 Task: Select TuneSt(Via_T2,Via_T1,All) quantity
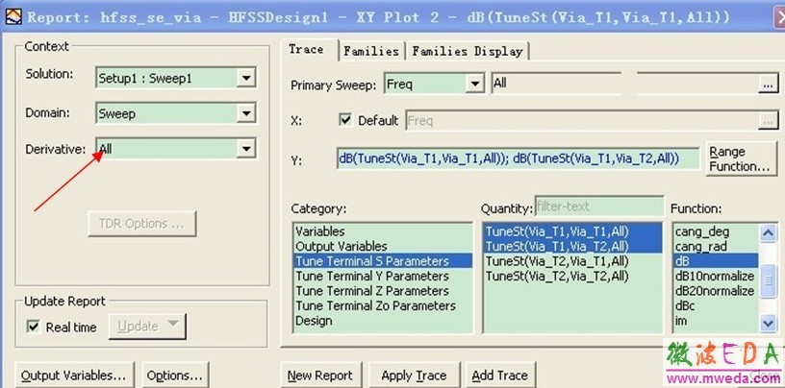pyautogui.click(x=572, y=261)
